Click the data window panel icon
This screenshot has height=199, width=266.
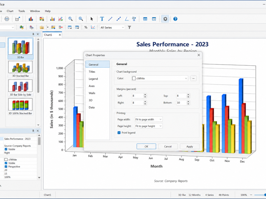[x=154, y=19]
